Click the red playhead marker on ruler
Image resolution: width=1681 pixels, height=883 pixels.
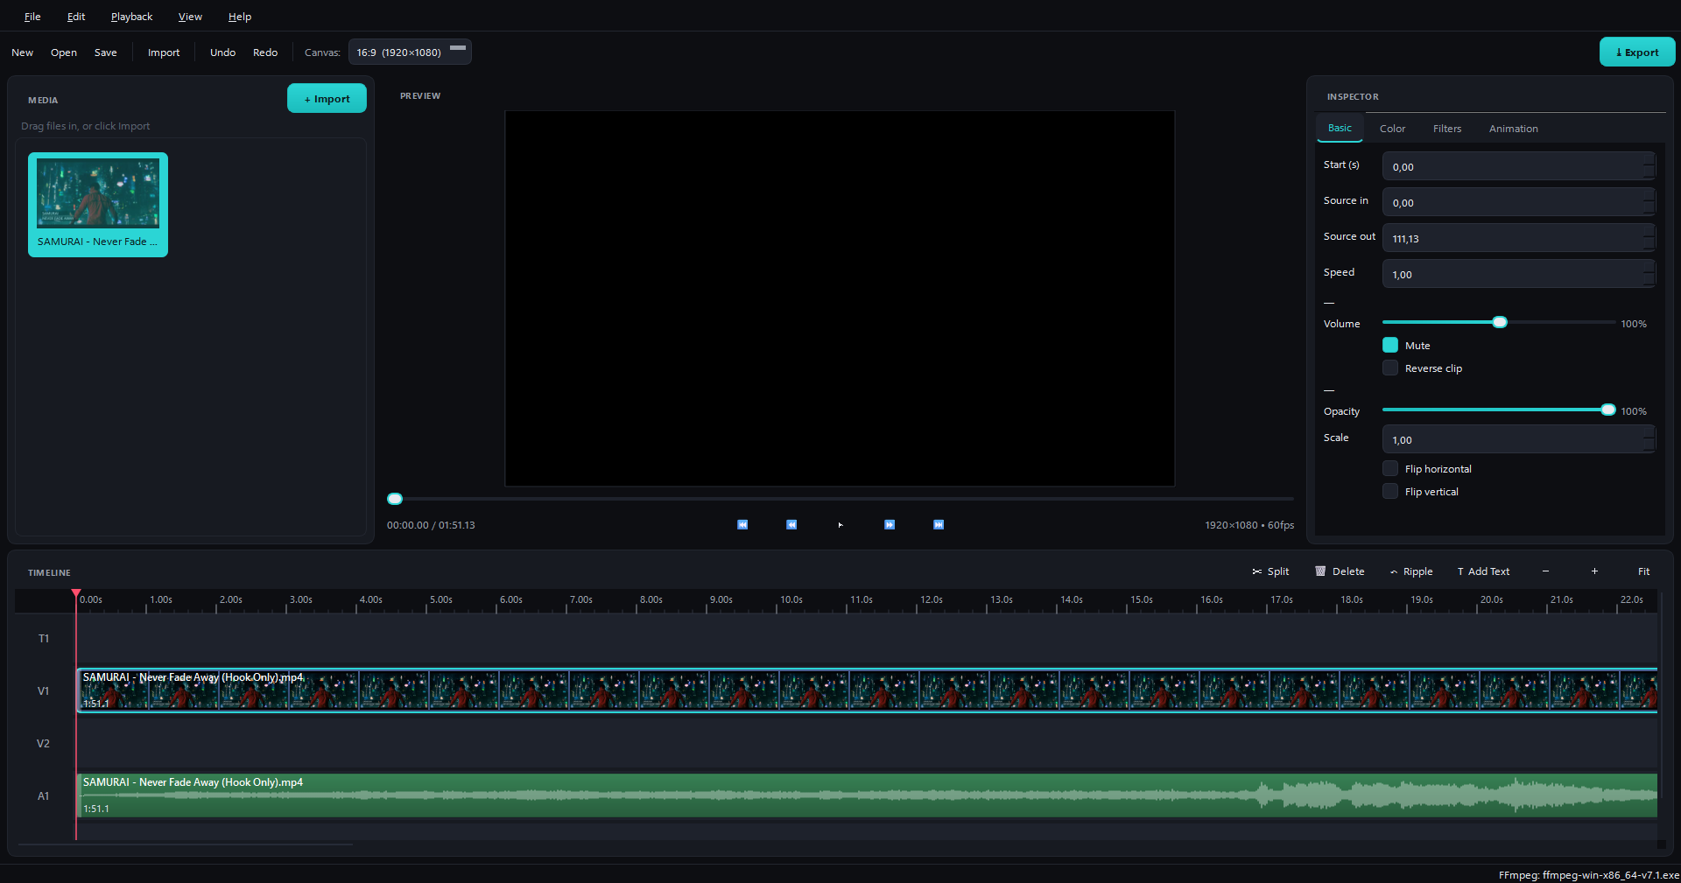pyautogui.click(x=76, y=594)
